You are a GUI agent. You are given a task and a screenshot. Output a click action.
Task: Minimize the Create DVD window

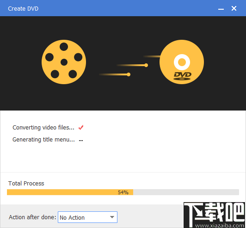pyautogui.click(x=221, y=9)
